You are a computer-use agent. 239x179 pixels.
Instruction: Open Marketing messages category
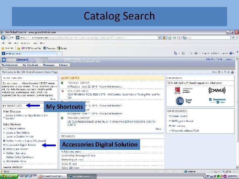72,160
